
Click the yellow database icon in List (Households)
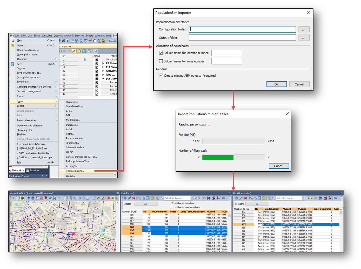(264, 198)
